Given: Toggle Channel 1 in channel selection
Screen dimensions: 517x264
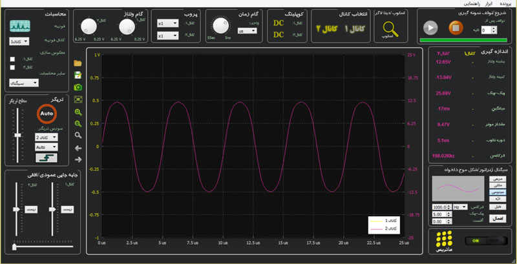Looking at the screenshot, I should (x=354, y=28).
